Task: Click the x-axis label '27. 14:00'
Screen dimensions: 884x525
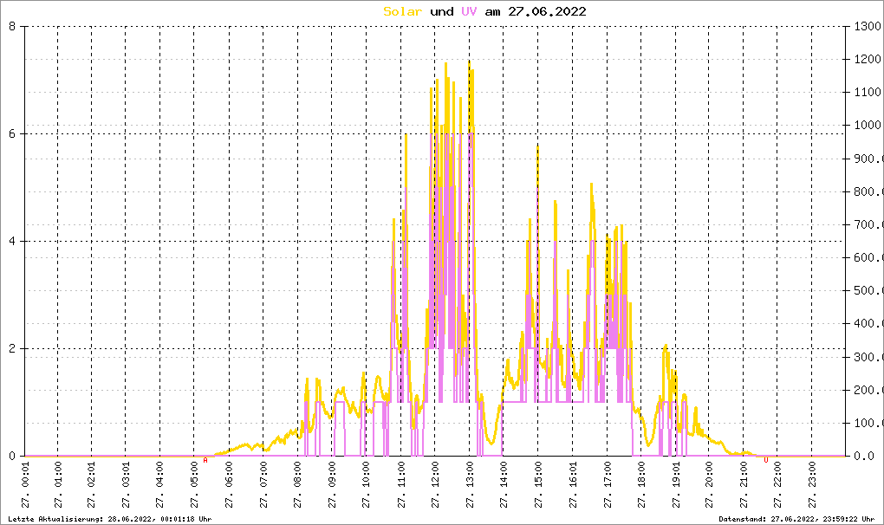Action: point(504,485)
